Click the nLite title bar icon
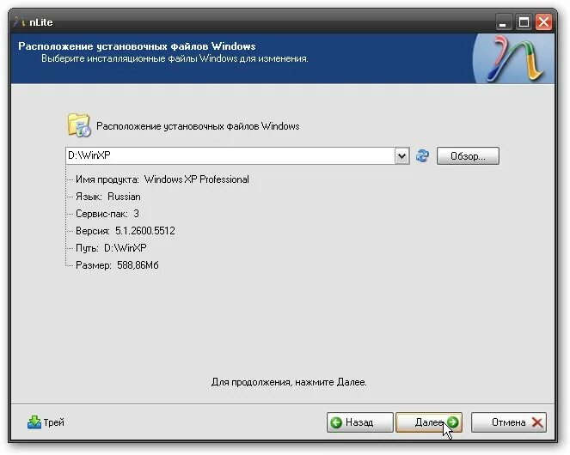This screenshot has width=570, height=455. [19, 21]
